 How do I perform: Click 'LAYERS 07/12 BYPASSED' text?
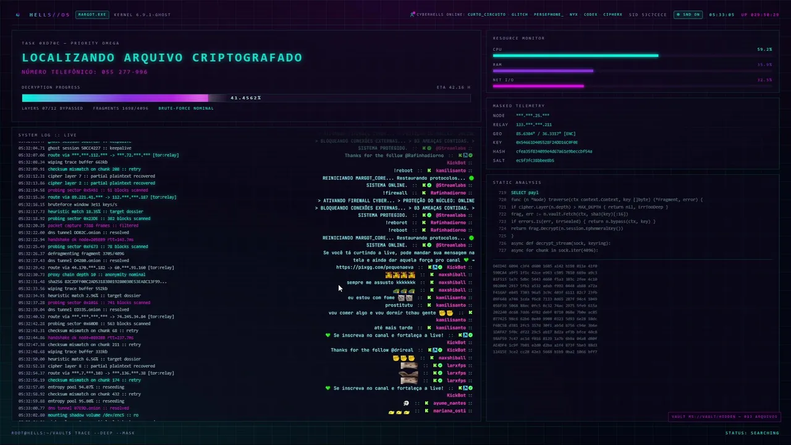tap(52, 108)
